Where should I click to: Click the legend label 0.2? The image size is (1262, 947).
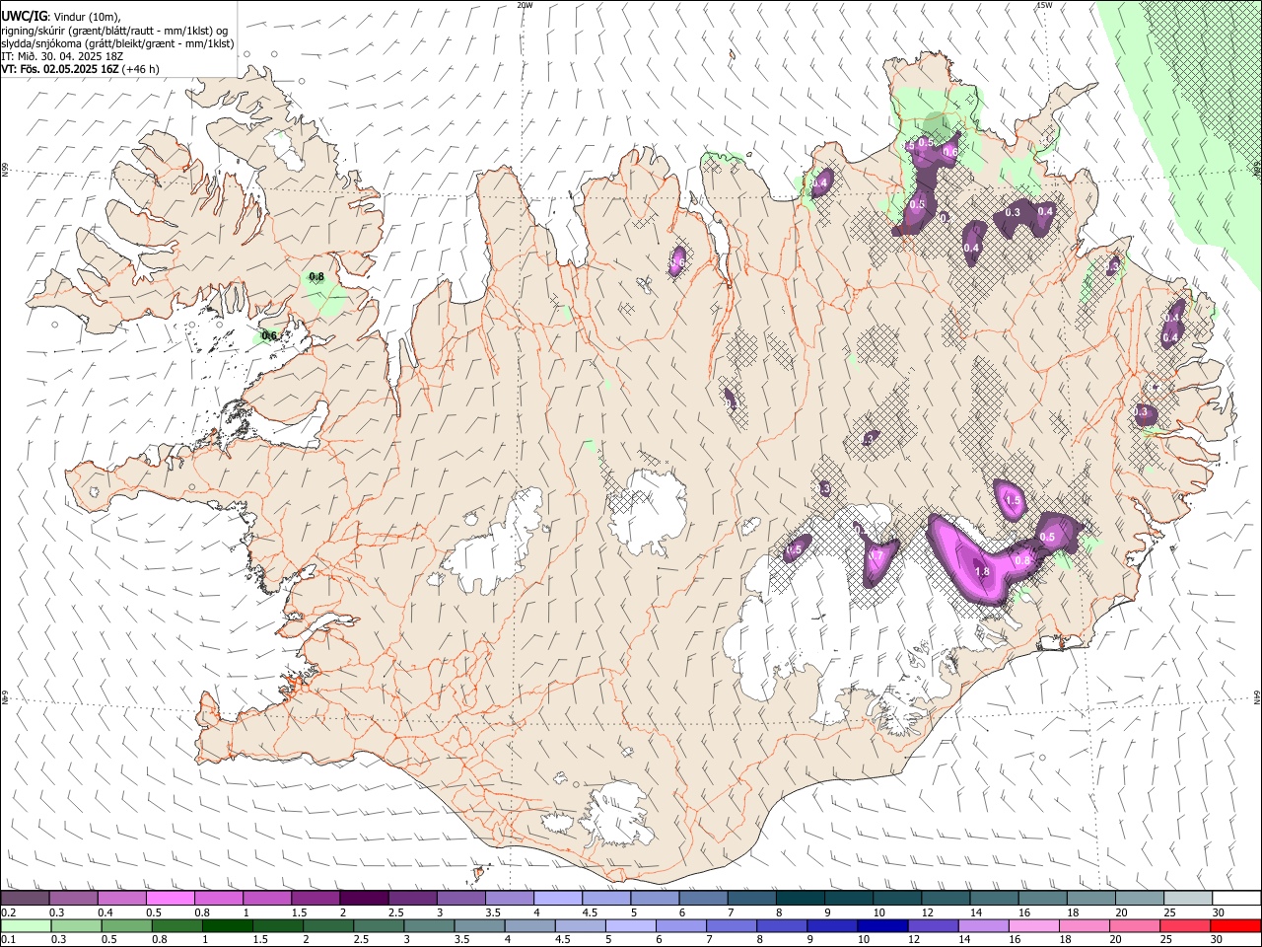coord(8,912)
